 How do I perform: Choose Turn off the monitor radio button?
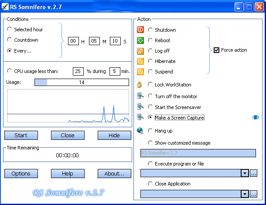pyautogui.click(x=150, y=96)
